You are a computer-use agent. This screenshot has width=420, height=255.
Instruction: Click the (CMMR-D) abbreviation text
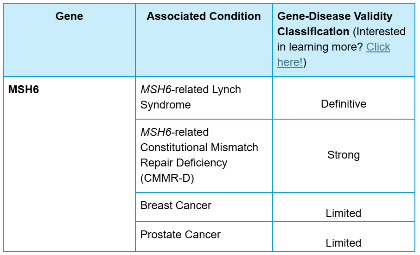(167, 178)
